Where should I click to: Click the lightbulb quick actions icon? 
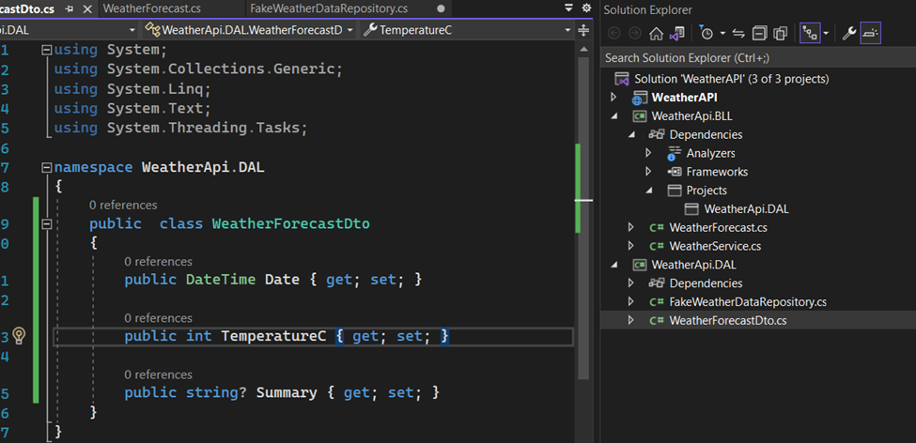[x=20, y=335]
